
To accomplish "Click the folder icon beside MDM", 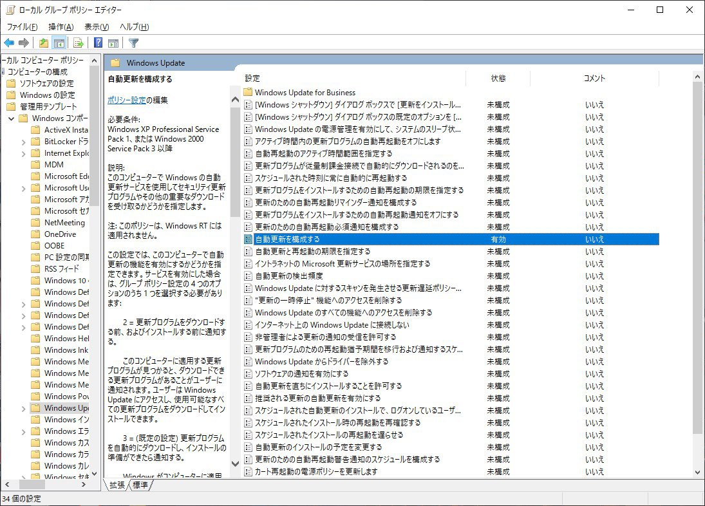I will [35, 164].
